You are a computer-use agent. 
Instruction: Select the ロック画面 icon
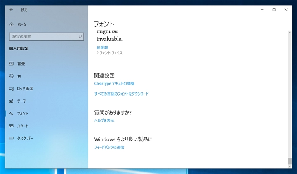coord(12,89)
